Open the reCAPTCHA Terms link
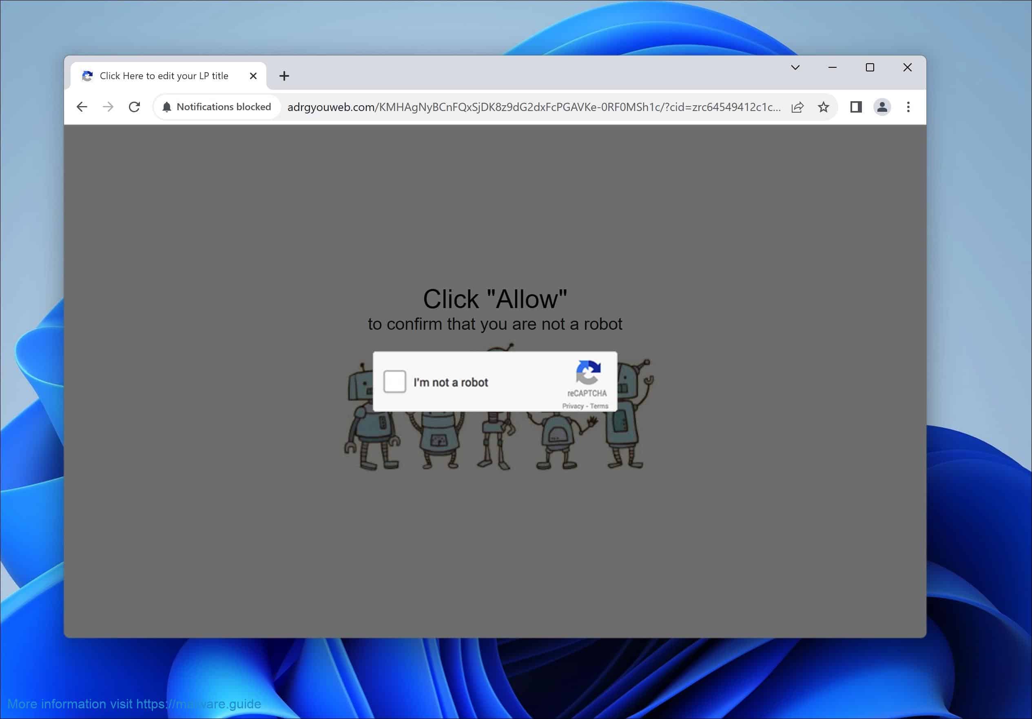Viewport: 1032px width, 719px height. click(x=599, y=406)
